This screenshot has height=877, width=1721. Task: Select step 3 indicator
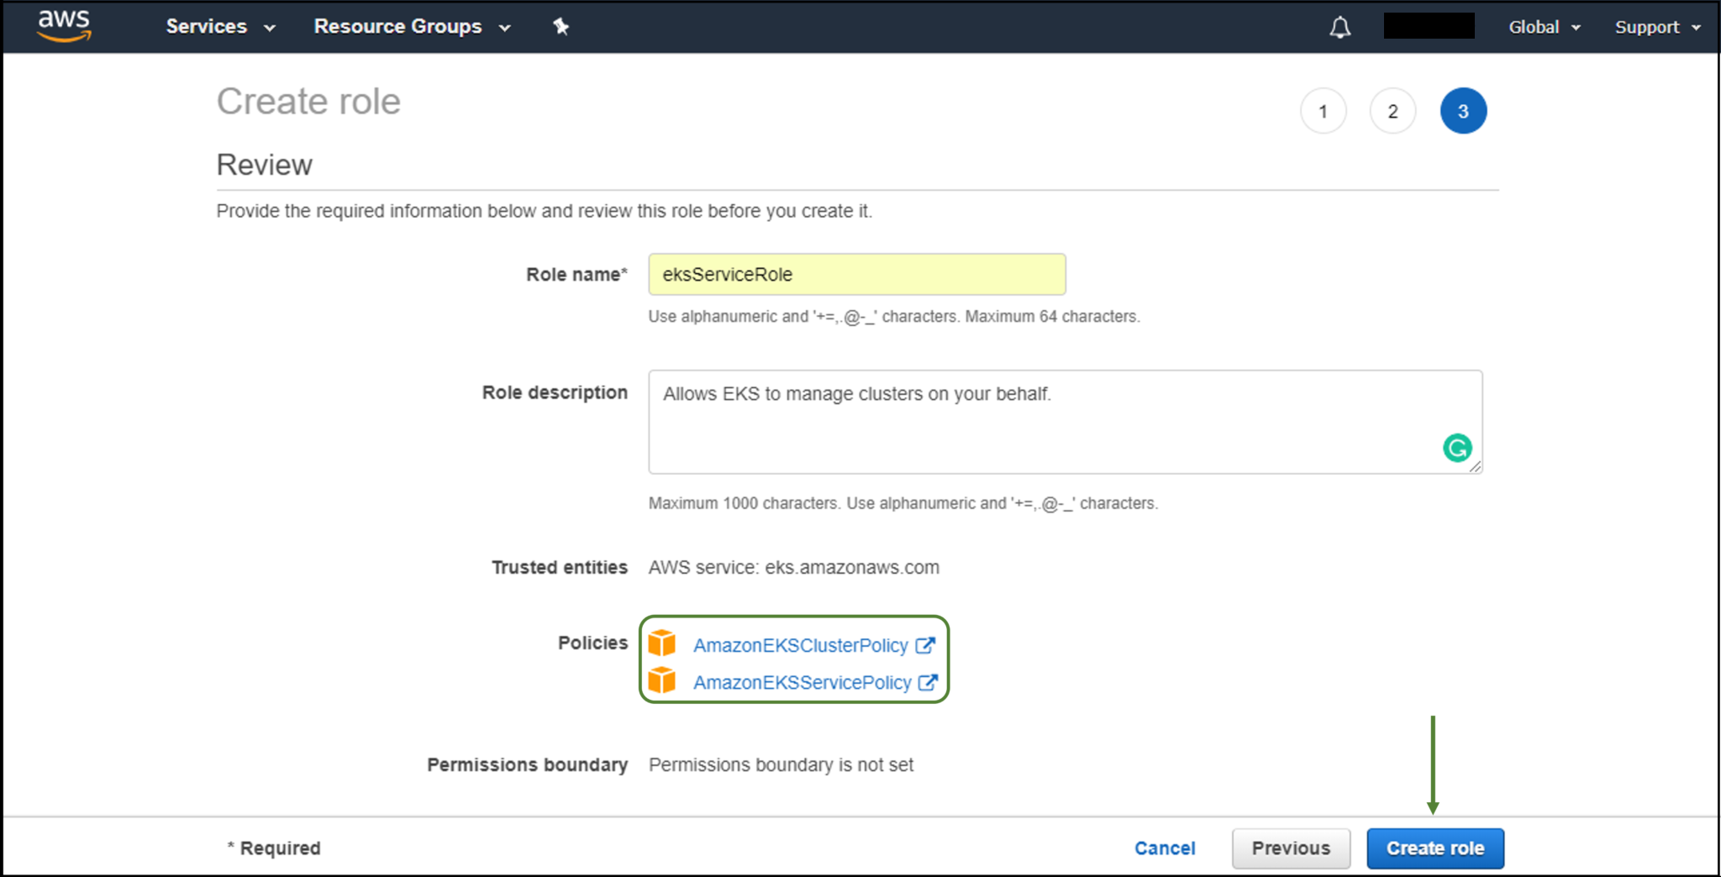point(1463,111)
